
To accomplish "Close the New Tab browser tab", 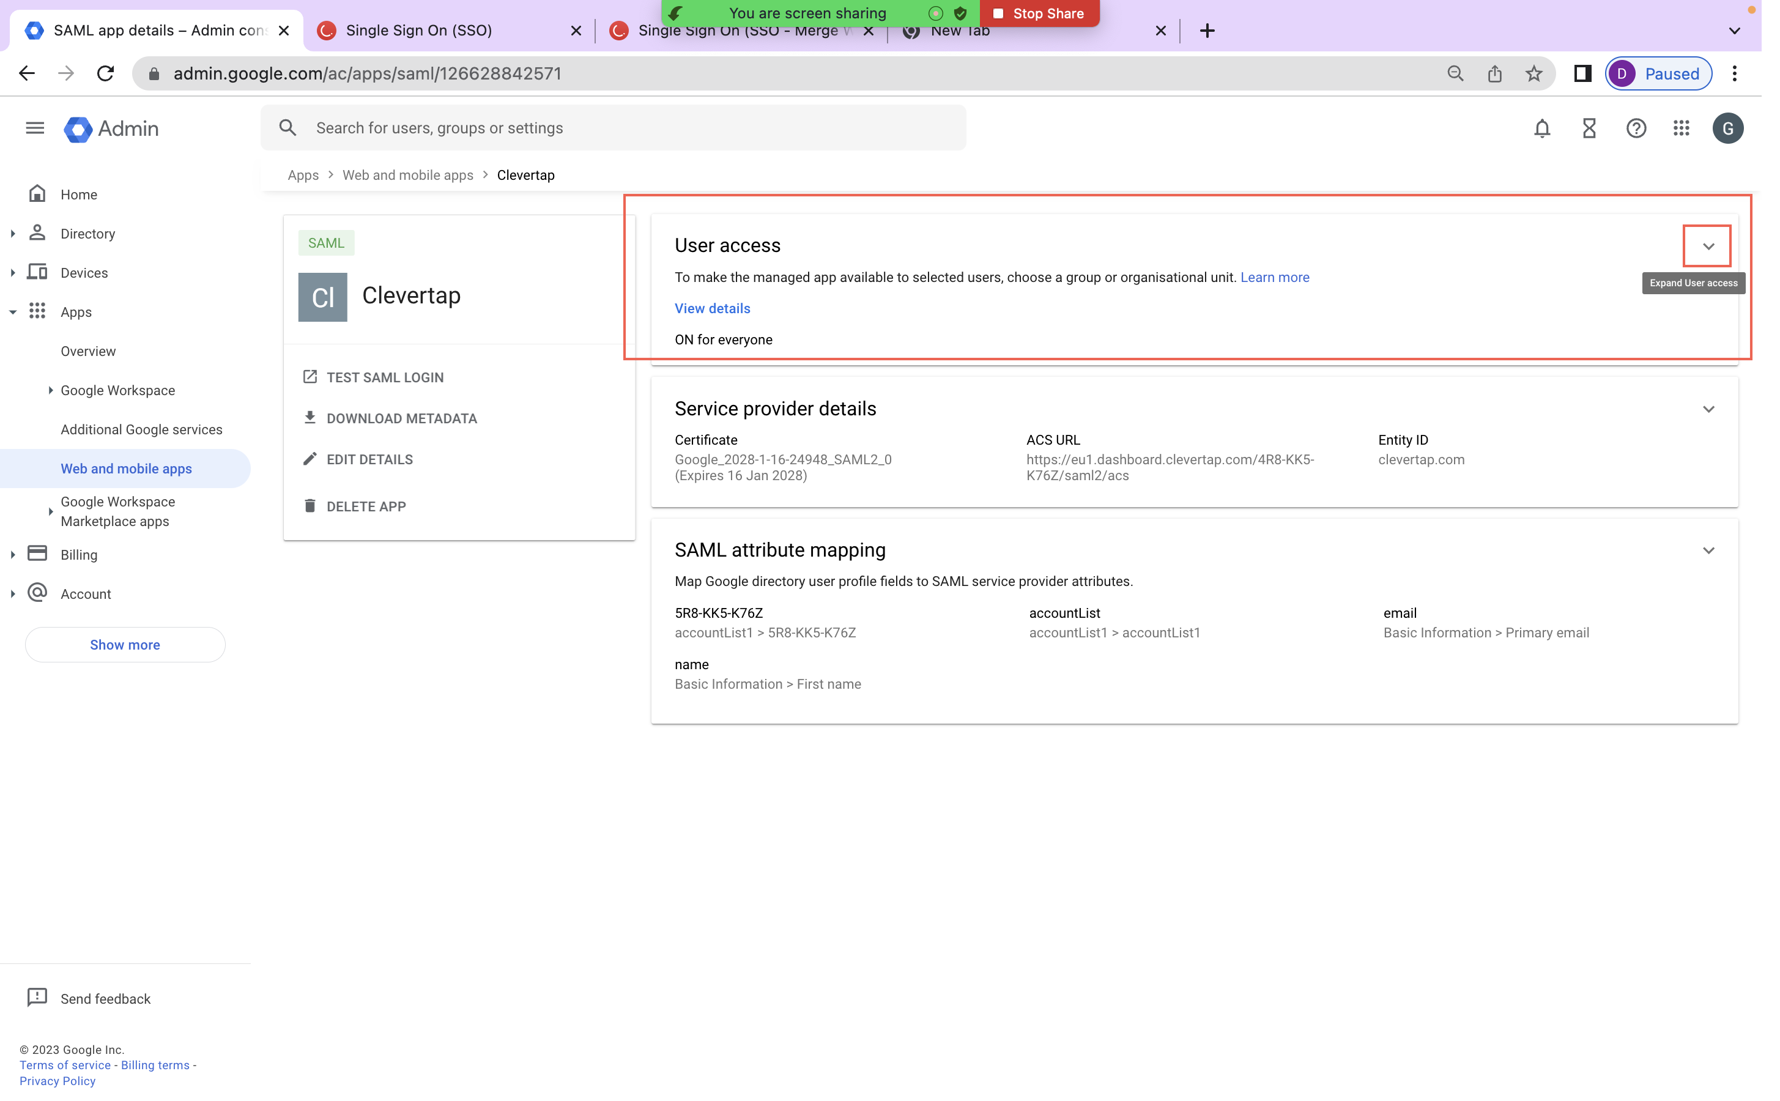I will [1161, 31].
